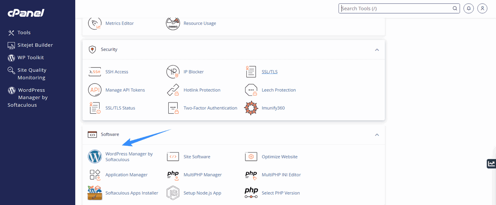
Task: Open the Site Software link
Action: coord(197,157)
